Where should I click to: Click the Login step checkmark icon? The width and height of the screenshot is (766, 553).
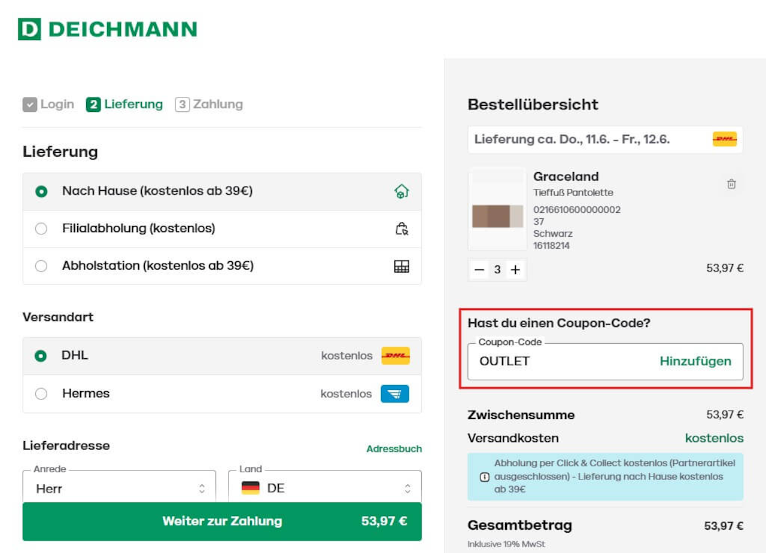[x=30, y=105]
